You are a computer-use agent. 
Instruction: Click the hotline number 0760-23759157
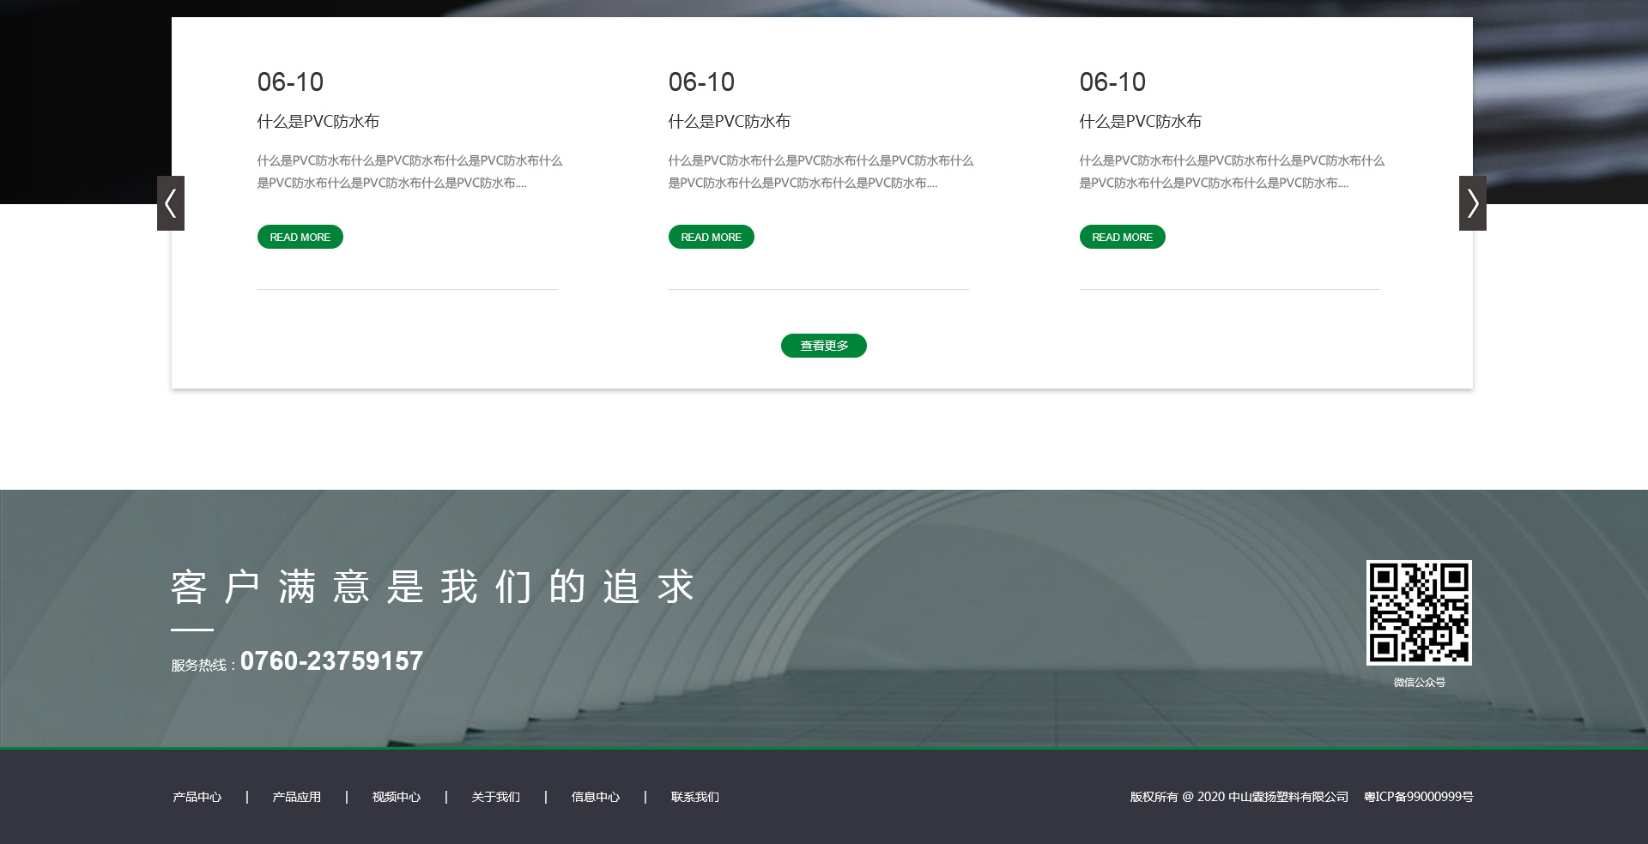click(331, 661)
